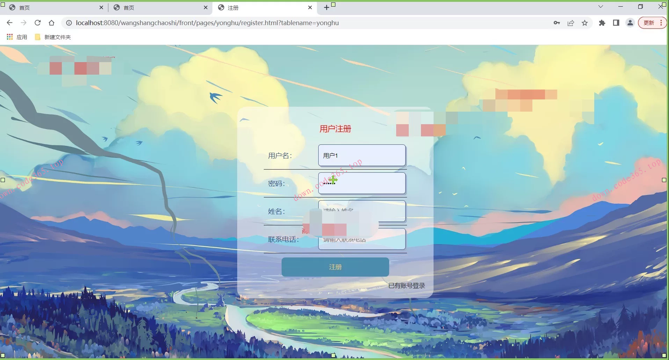Restore the browser window size
The width and height of the screenshot is (669, 360).
(640, 7)
